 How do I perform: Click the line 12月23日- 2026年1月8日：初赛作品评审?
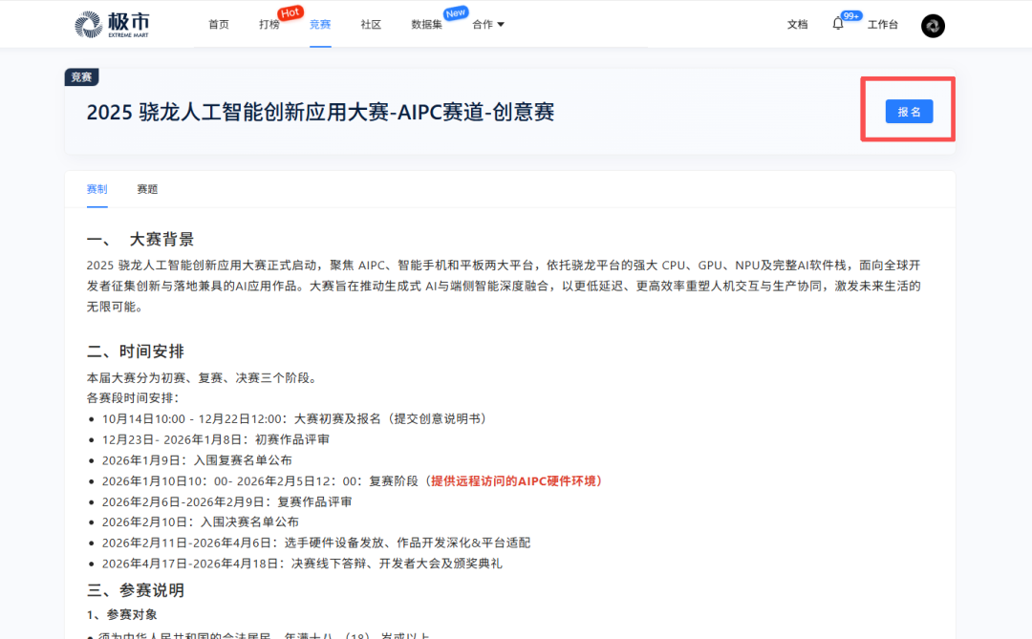pyautogui.click(x=215, y=439)
